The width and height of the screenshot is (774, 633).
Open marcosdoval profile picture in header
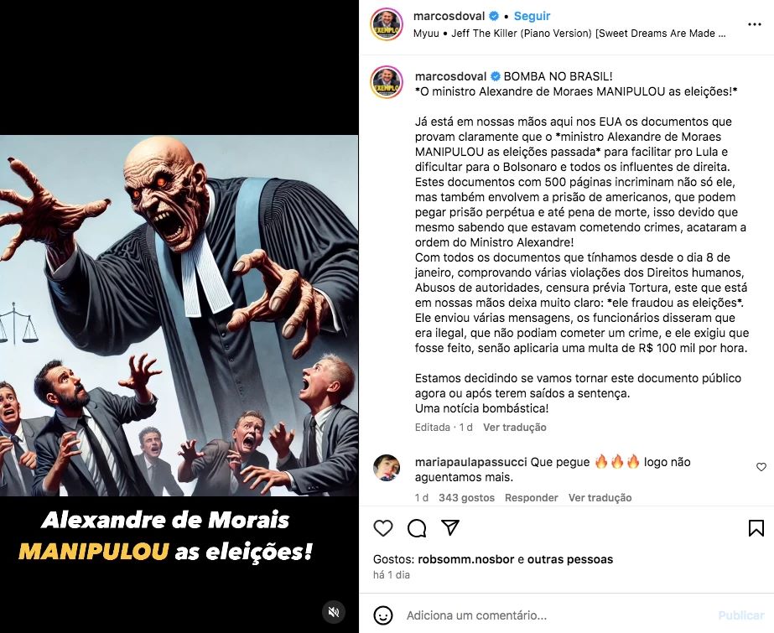coord(387,24)
